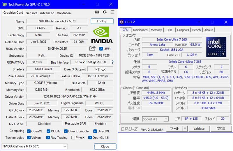Click the Validate button in CPU-Z

(199, 128)
